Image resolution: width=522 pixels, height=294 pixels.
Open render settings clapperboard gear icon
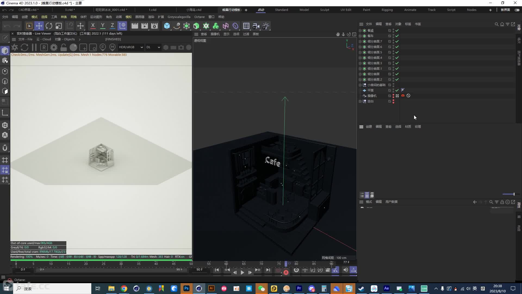point(154,26)
